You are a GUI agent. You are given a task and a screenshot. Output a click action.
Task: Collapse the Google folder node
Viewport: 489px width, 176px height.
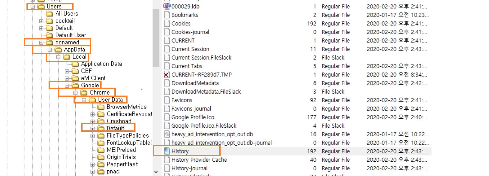[67, 86]
